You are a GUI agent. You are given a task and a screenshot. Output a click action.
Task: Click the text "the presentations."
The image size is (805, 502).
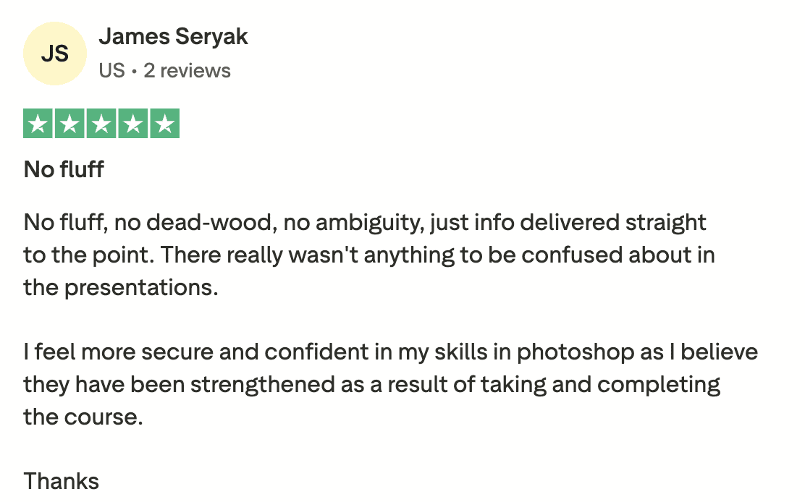coord(120,287)
